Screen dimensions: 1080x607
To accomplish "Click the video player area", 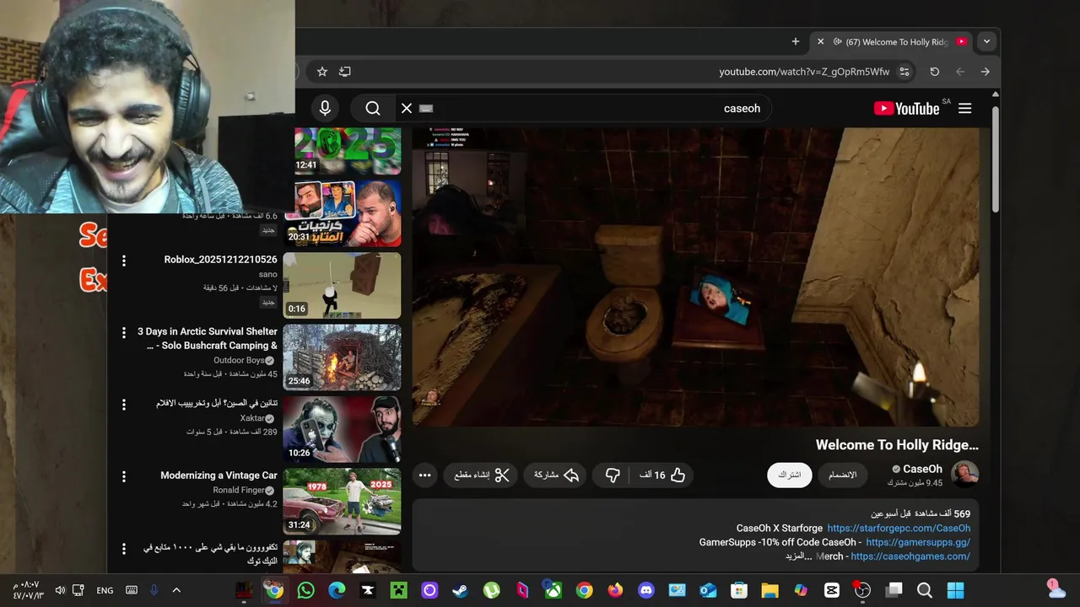I will point(696,277).
